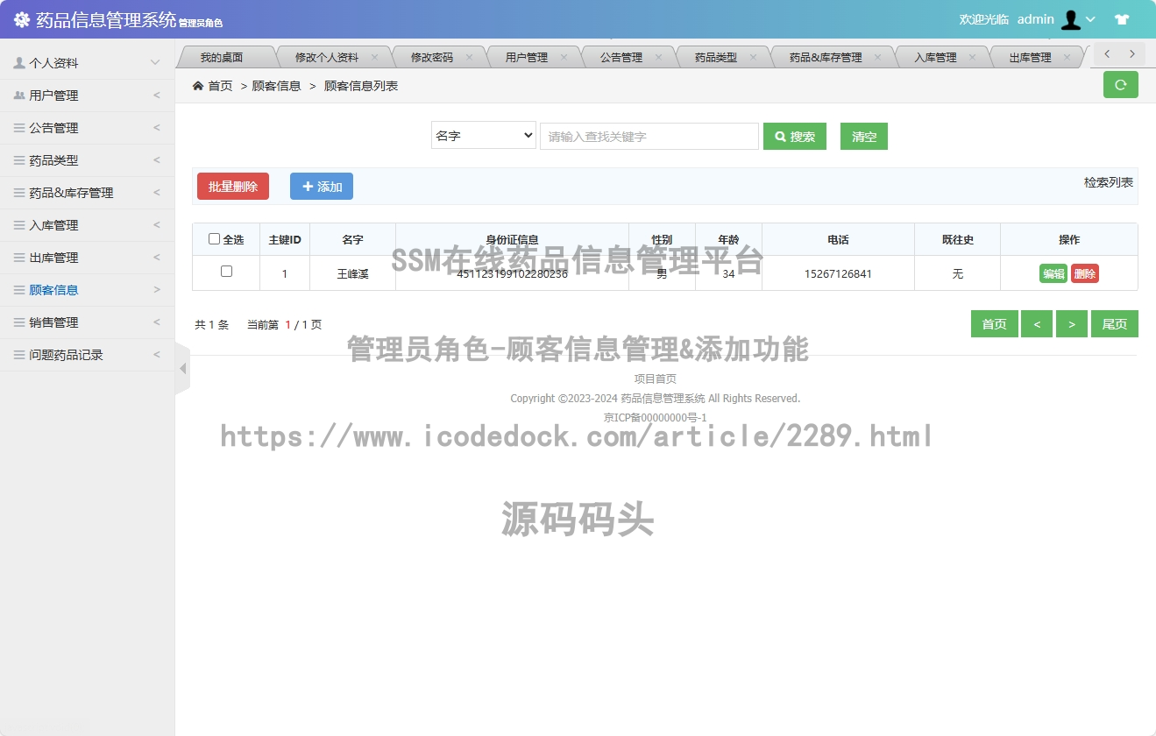
Task: Expand the 用户管理 sidebar arrow
Action: [x=157, y=96]
